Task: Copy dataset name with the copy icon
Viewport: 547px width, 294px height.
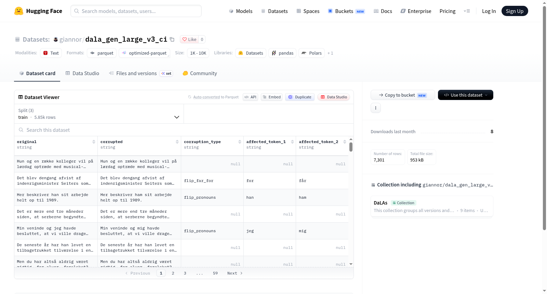Action: tap(172, 39)
